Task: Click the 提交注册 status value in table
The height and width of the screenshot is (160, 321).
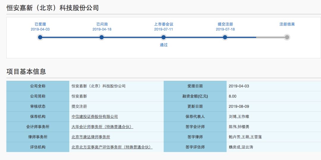Action: coord(79,107)
